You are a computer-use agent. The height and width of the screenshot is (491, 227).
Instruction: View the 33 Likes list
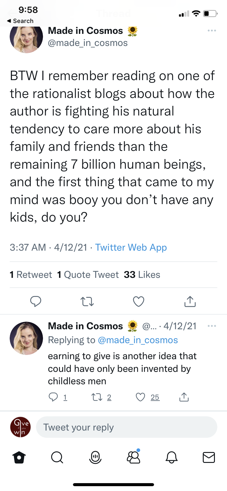tap(142, 275)
